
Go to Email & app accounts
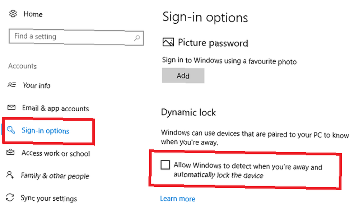coord(55,108)
